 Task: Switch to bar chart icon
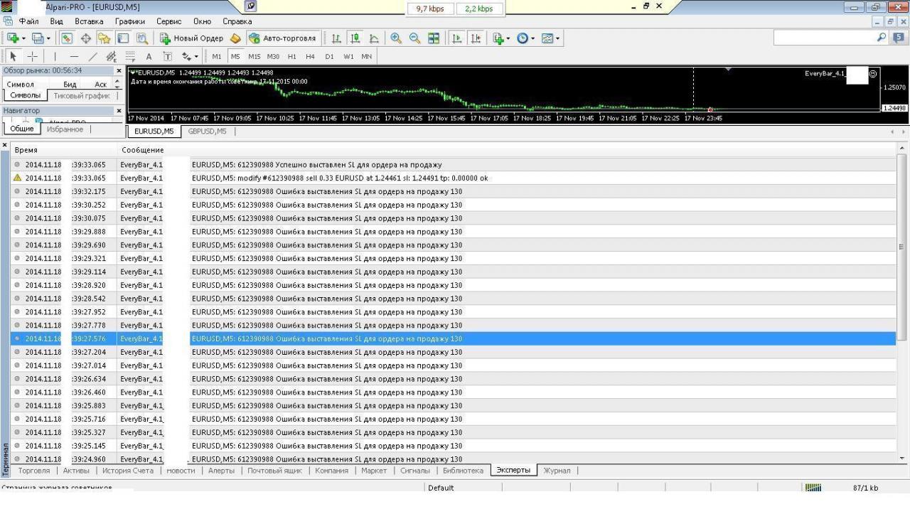point(337,38)
